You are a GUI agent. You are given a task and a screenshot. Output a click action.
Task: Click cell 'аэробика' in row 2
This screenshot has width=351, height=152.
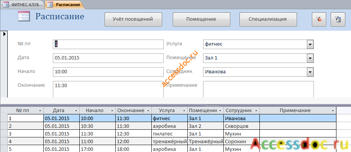tap(170, 126)
